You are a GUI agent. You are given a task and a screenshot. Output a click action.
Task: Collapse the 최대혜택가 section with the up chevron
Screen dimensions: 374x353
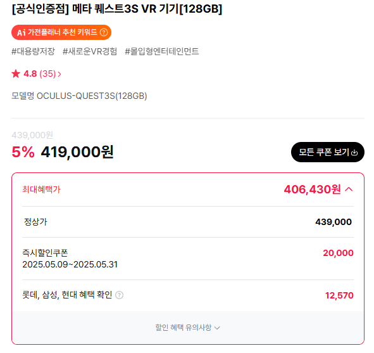point(349,189)
